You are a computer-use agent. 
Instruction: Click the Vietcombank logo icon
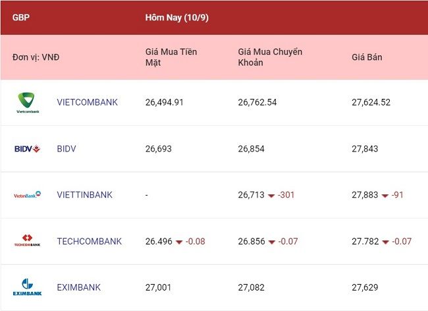tap(28, 103)
